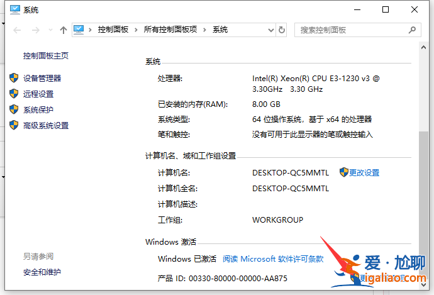The width and height of the screenshot is (434, 295).
Task: Close the 系统 window
Action: point(415,9)
